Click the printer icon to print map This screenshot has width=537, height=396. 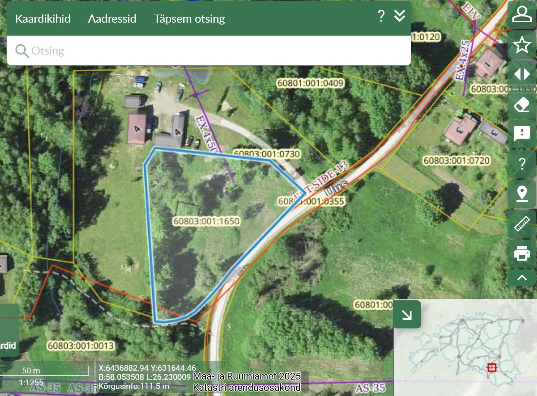click(x=522, y=253)
